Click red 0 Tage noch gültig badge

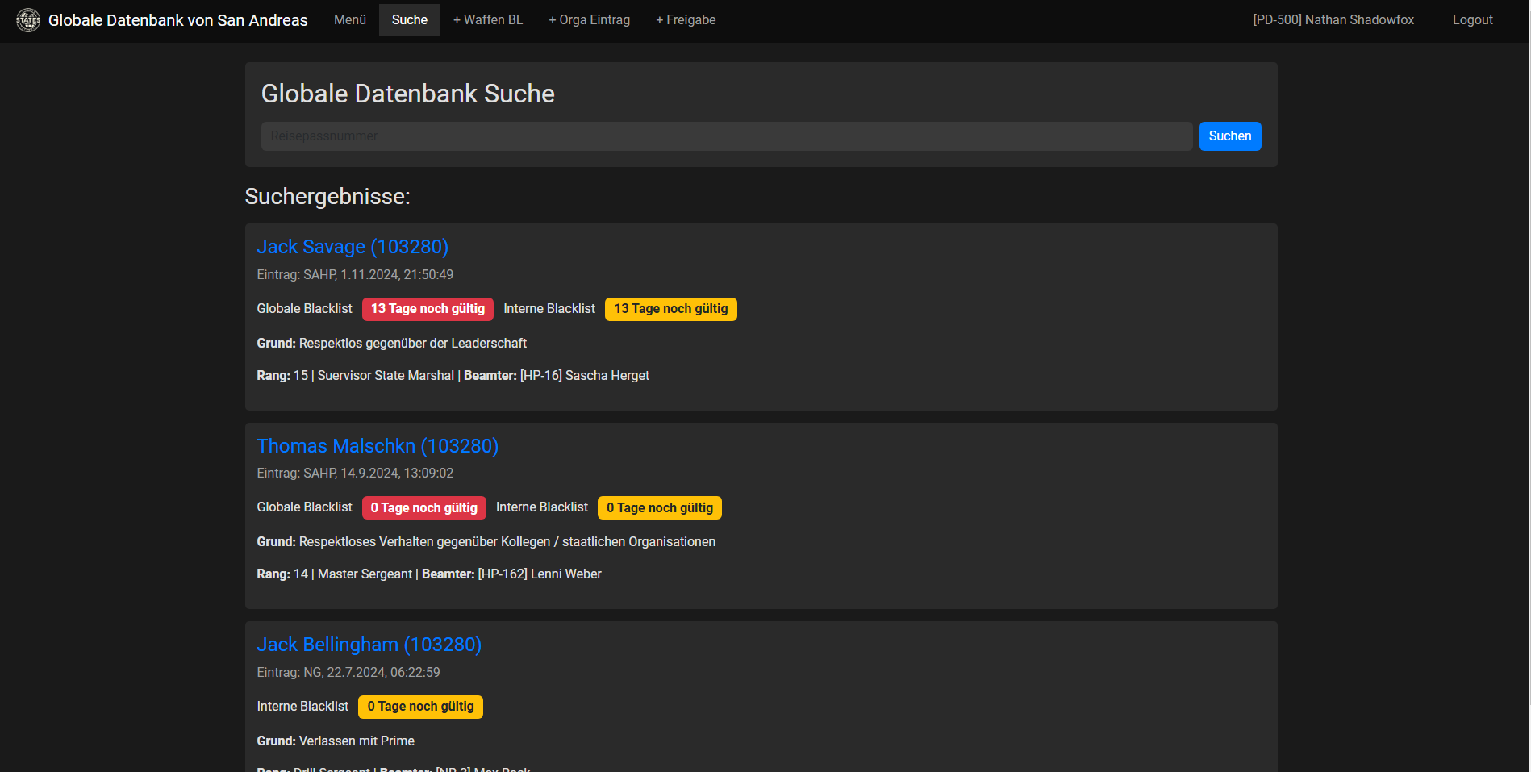tap(424, 507)
